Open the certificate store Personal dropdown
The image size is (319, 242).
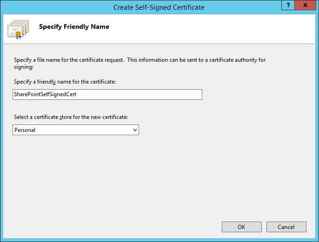pyautogui.click(x=76, y=130)
